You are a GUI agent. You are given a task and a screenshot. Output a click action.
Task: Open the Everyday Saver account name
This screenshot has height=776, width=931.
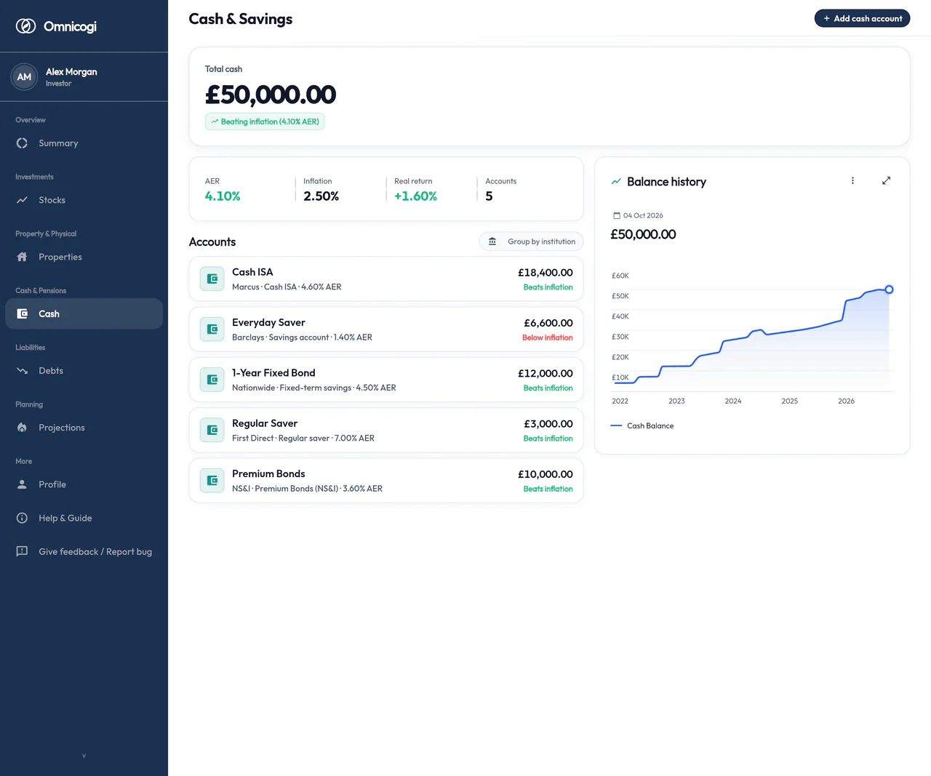(268, 323)
